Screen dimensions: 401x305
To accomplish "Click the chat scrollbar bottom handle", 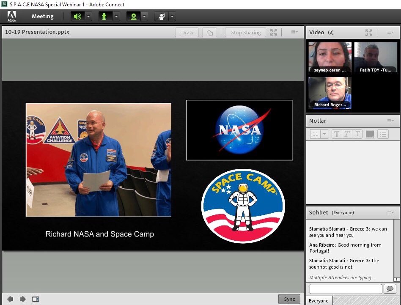I will (396, 280).
